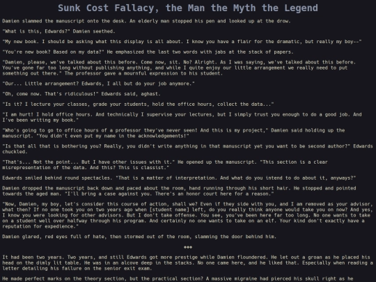Click the line "What is this, Edwards?"
The width and height of the screenshot is (376, 282).
58,31
